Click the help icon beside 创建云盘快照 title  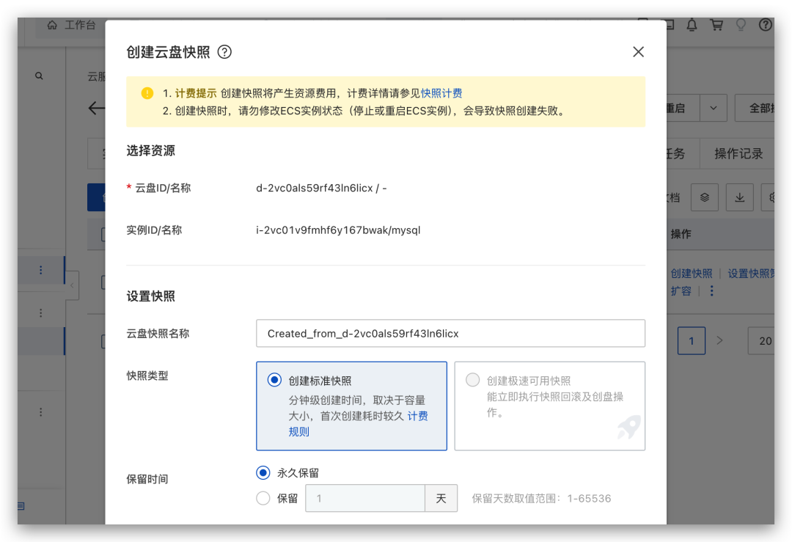pos(224,52)
